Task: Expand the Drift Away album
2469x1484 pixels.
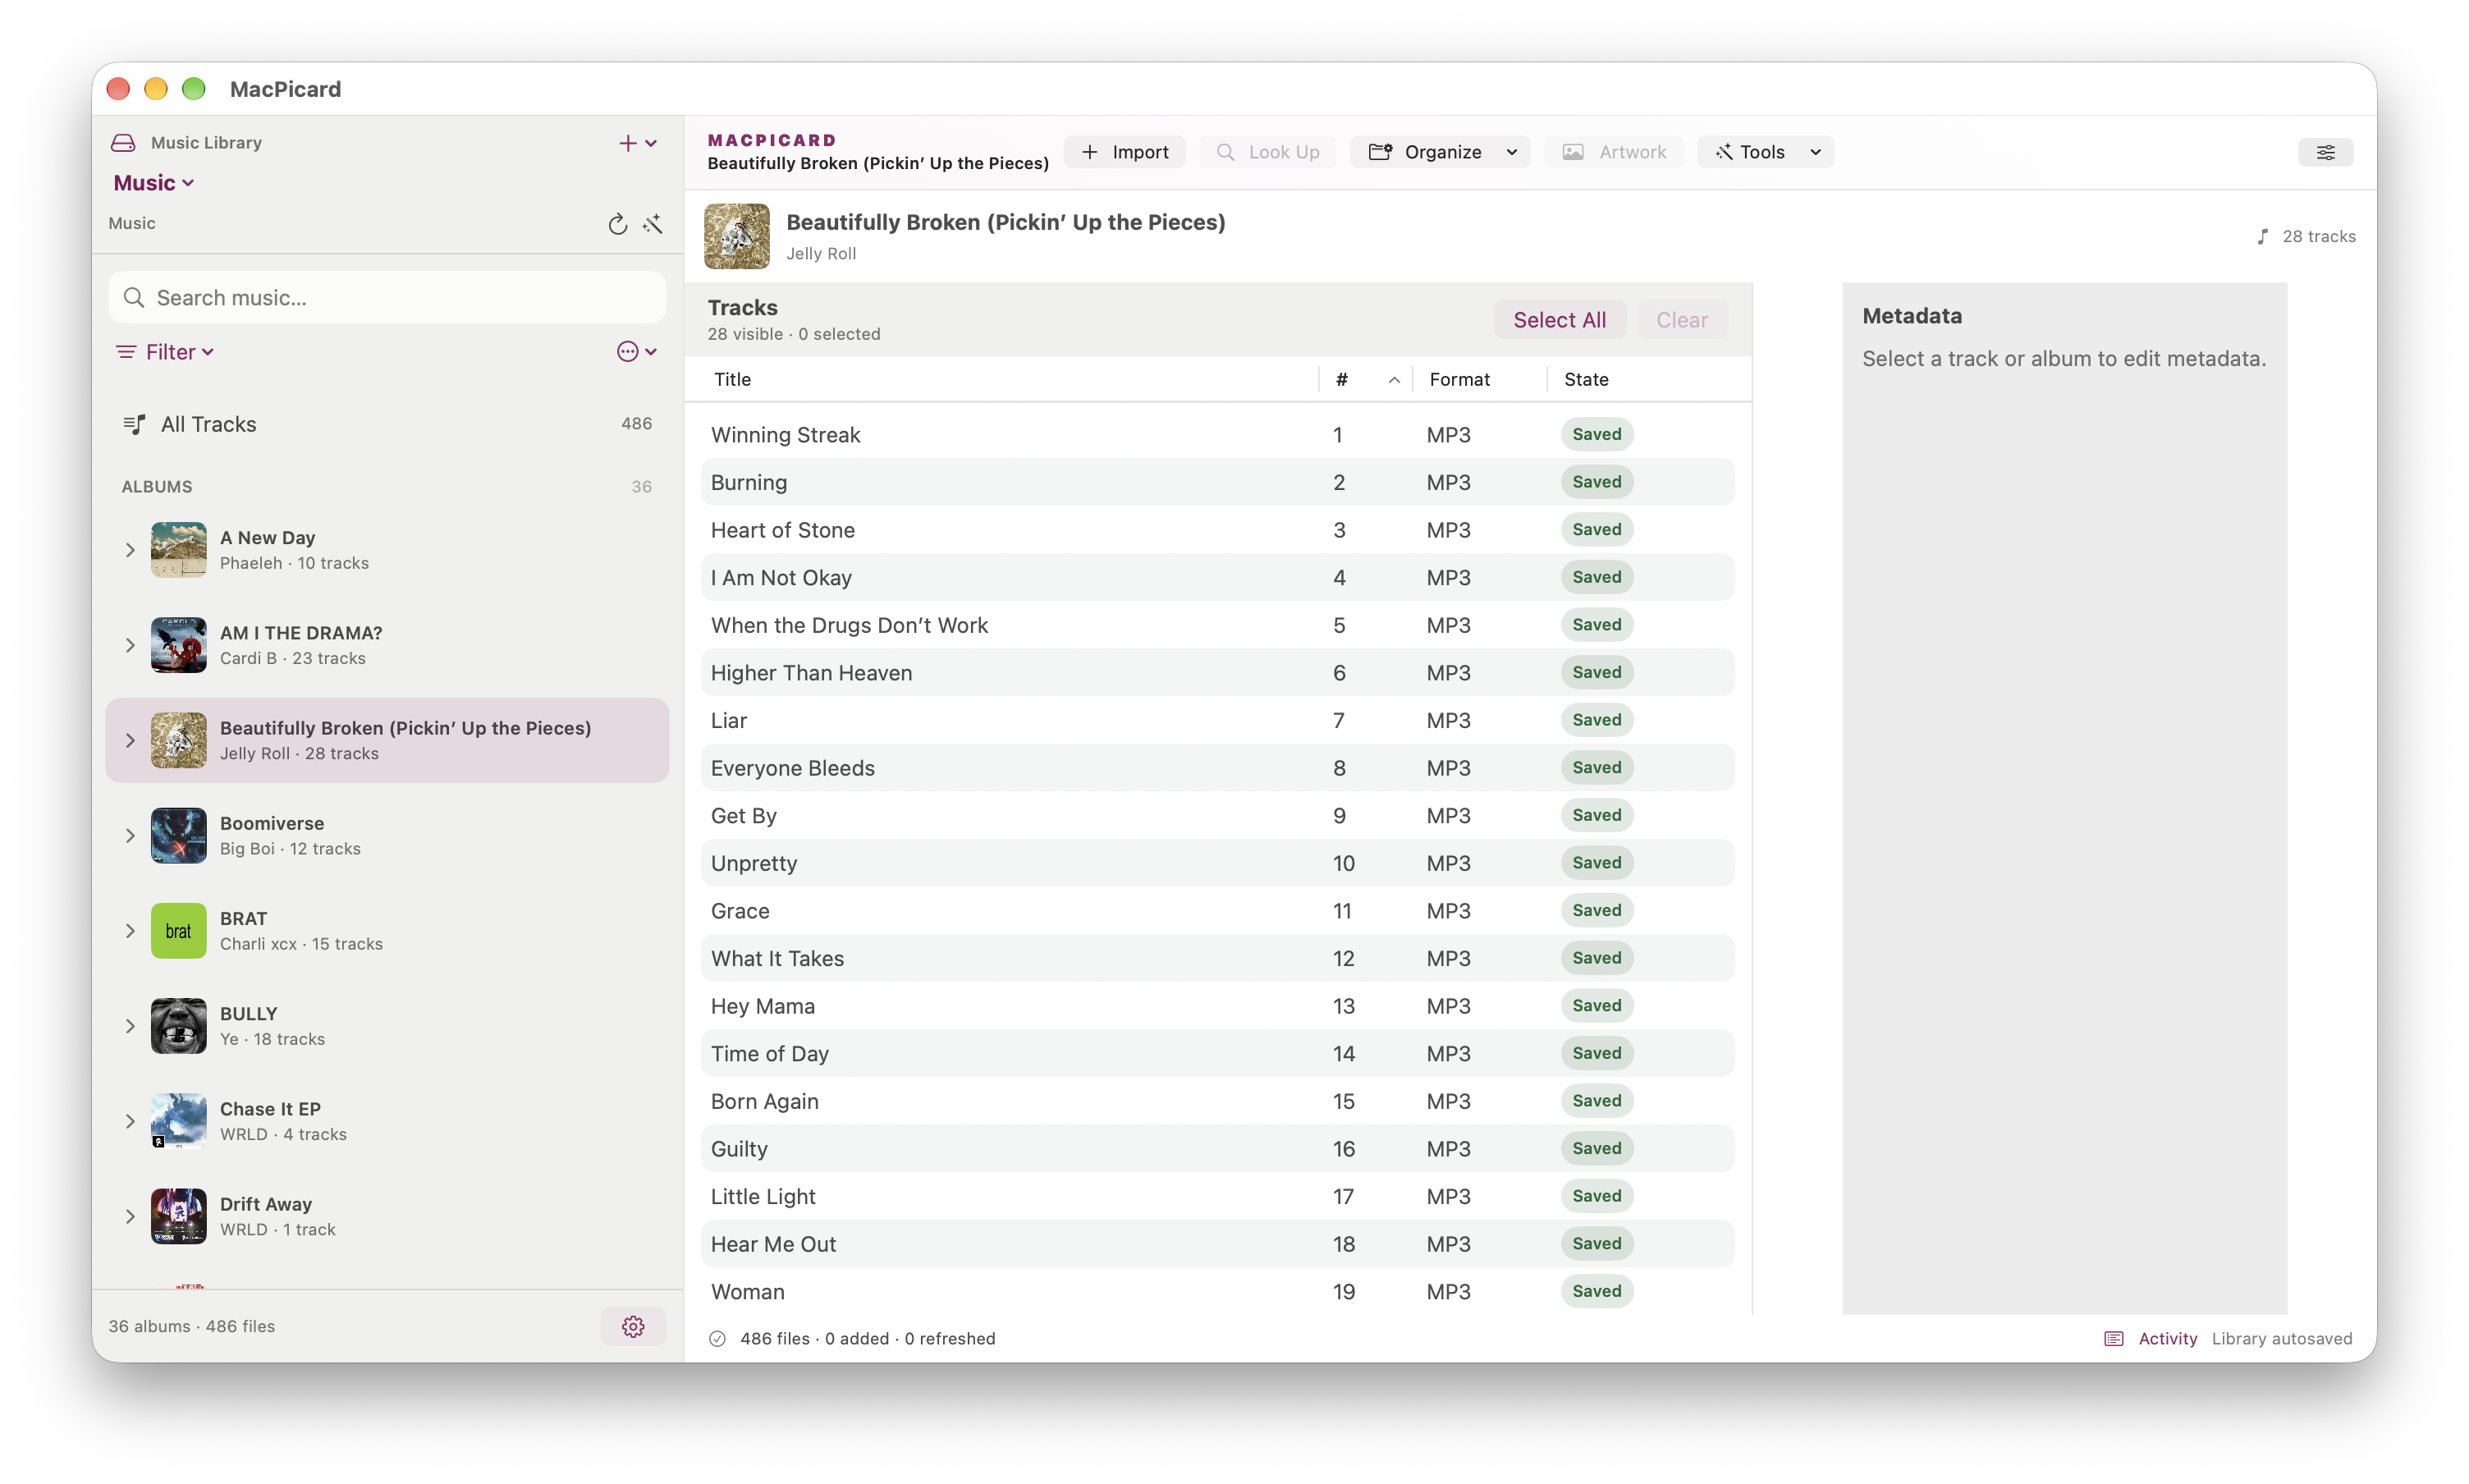Action: [x=130, y=1217]
